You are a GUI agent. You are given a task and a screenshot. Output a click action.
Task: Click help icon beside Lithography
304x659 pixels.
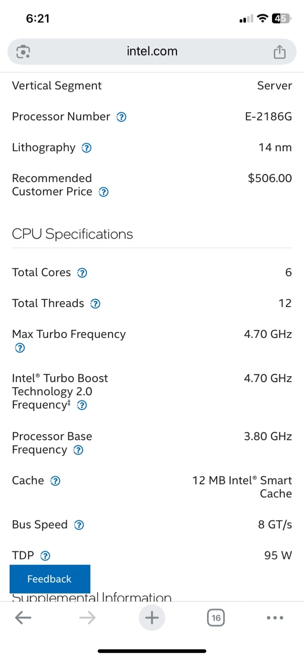(x=86, y=148)
